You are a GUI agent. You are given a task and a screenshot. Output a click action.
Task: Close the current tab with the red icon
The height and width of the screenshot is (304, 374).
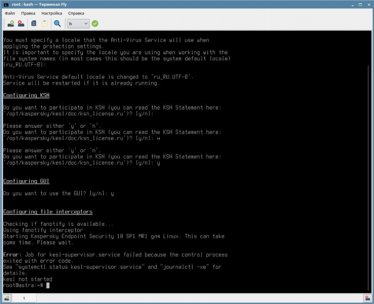pyautogui.click(x=21, y=23)
